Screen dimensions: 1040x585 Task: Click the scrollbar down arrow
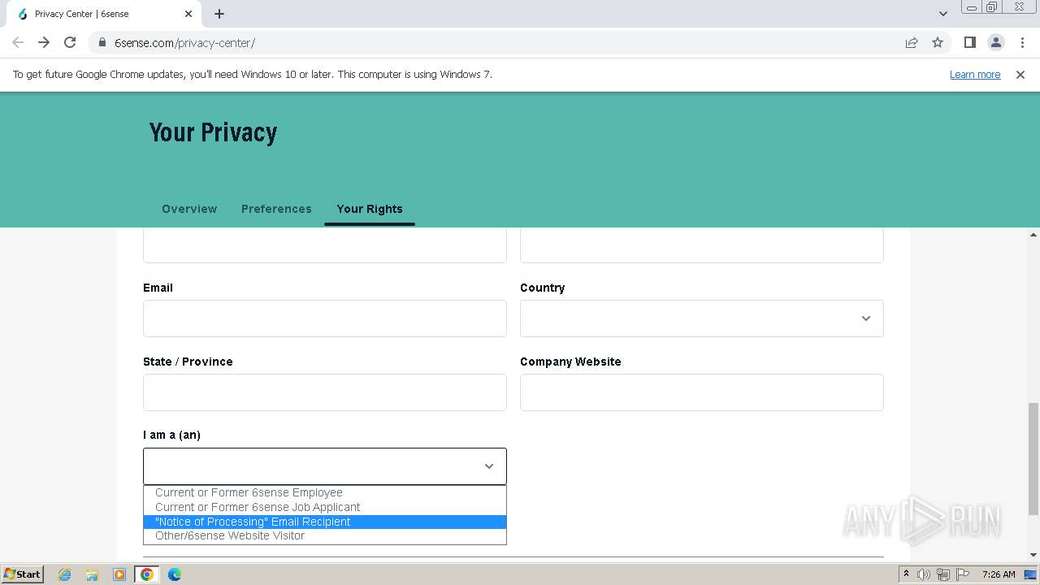point(1033,556)
